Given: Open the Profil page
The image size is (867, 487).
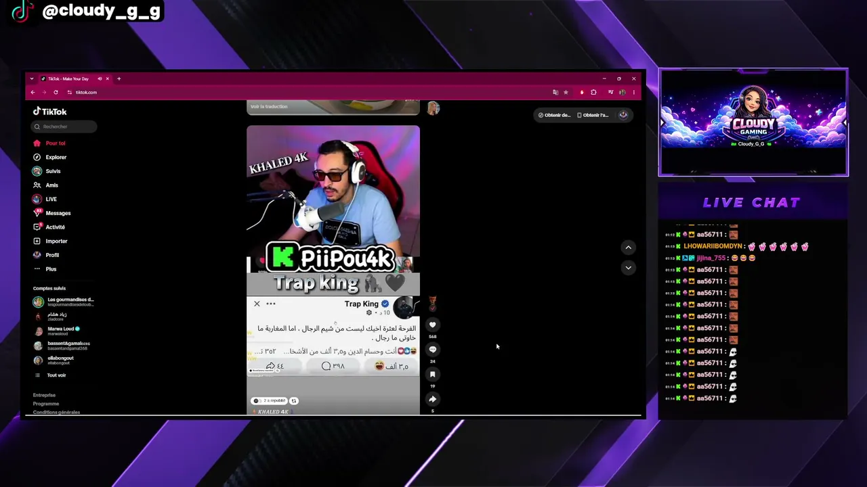Looking at the screenshot, I should tap(46, 255).
